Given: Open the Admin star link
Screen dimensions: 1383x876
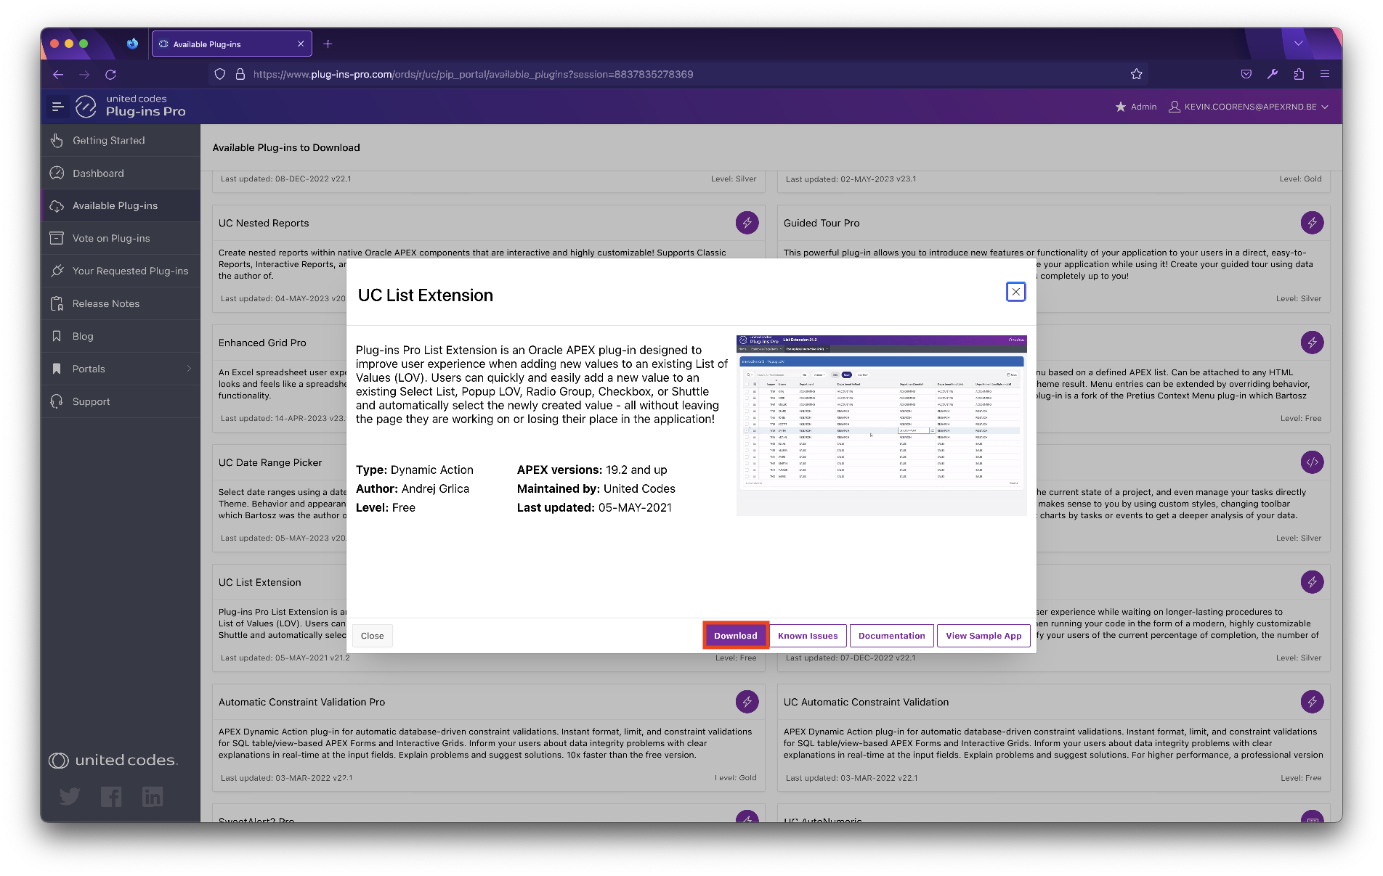Looking at the screenshot, I should point(1135,107).
